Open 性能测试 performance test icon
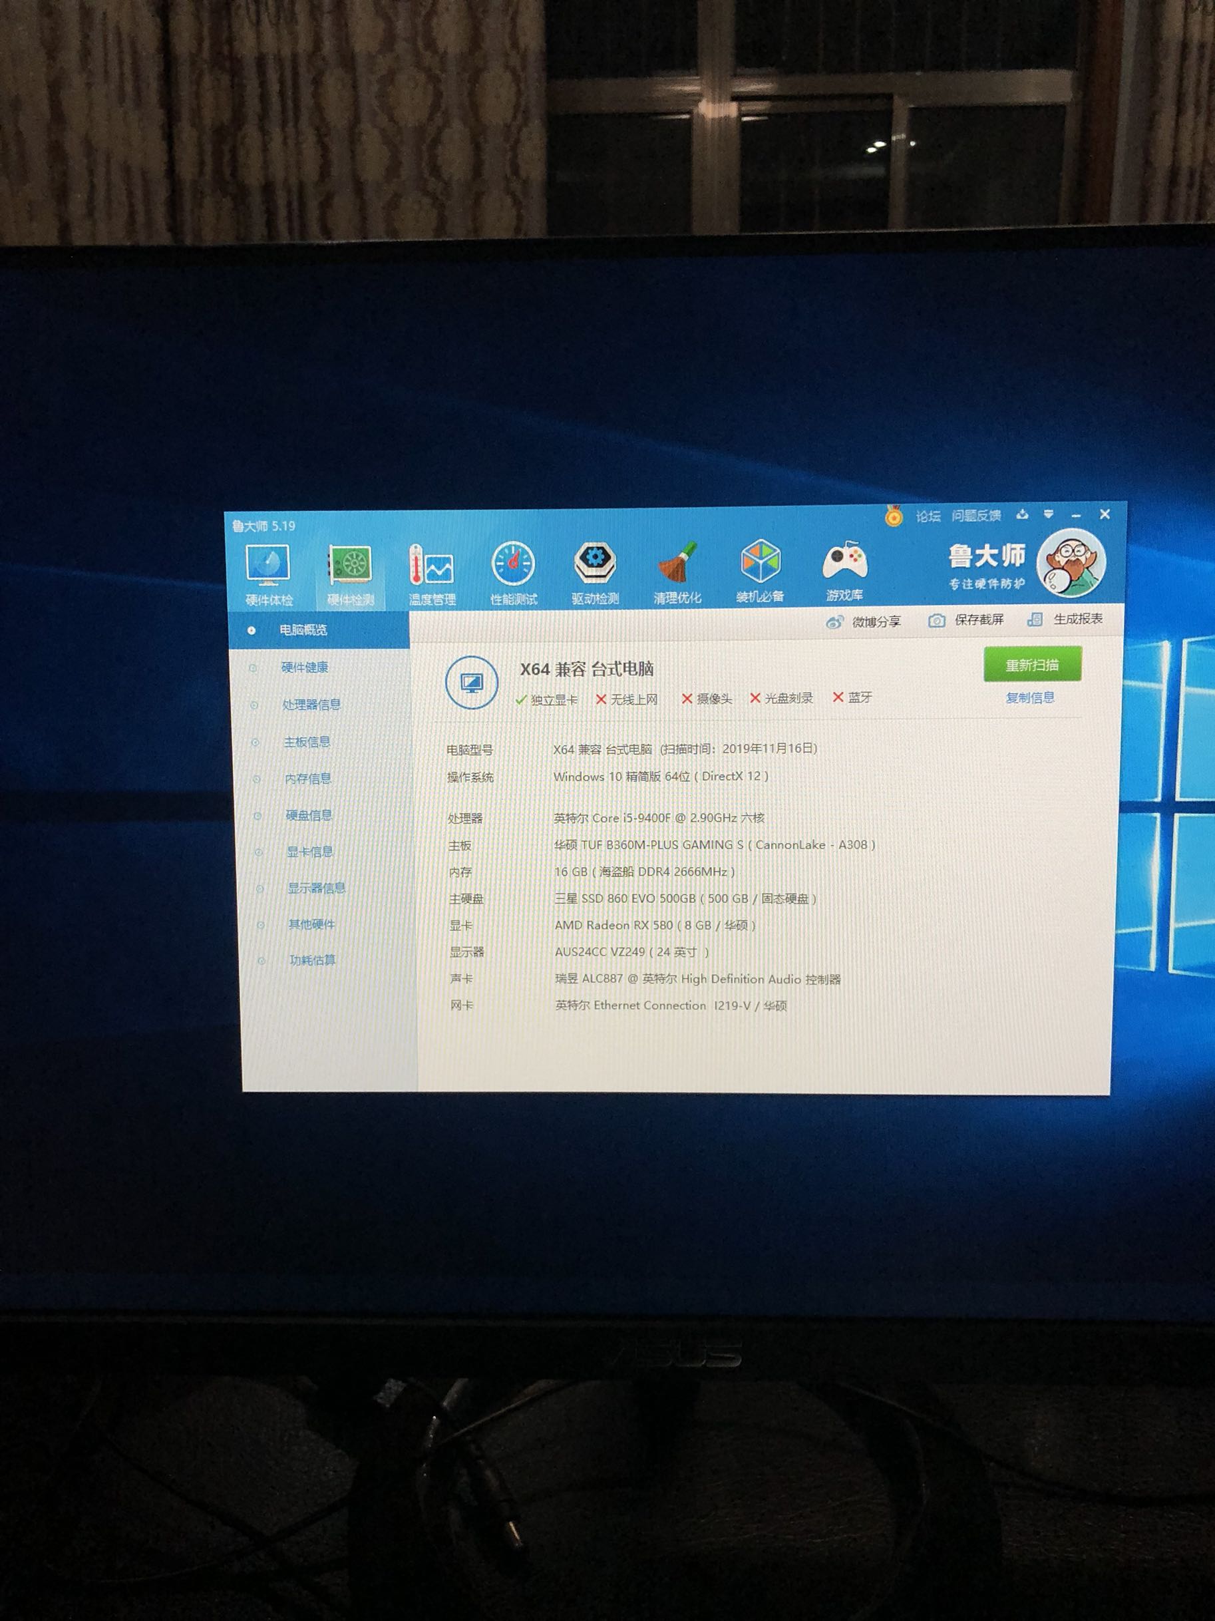 click(x=513, y=574)
